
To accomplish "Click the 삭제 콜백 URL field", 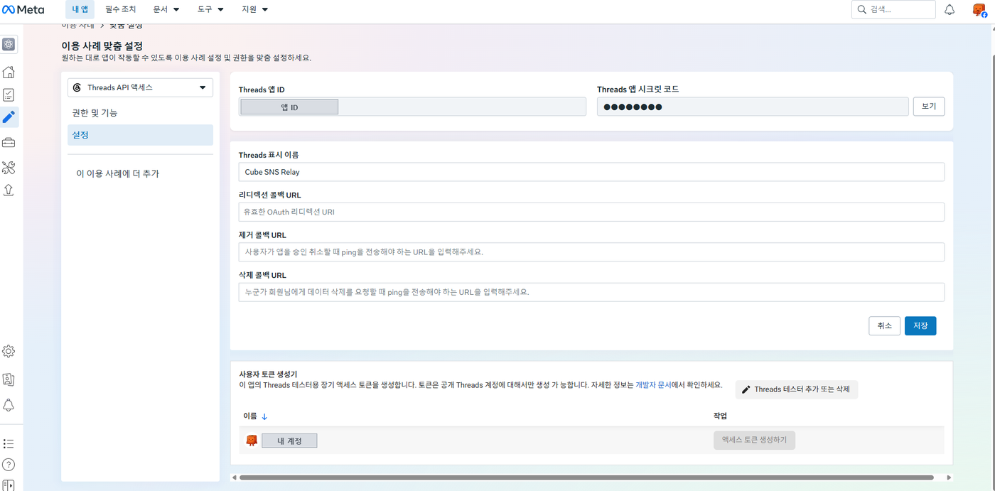I will pyautogui.click(x=591, y=292).
